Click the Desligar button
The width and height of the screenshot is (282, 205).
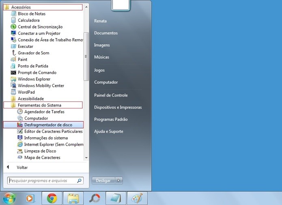coord(103,180)
